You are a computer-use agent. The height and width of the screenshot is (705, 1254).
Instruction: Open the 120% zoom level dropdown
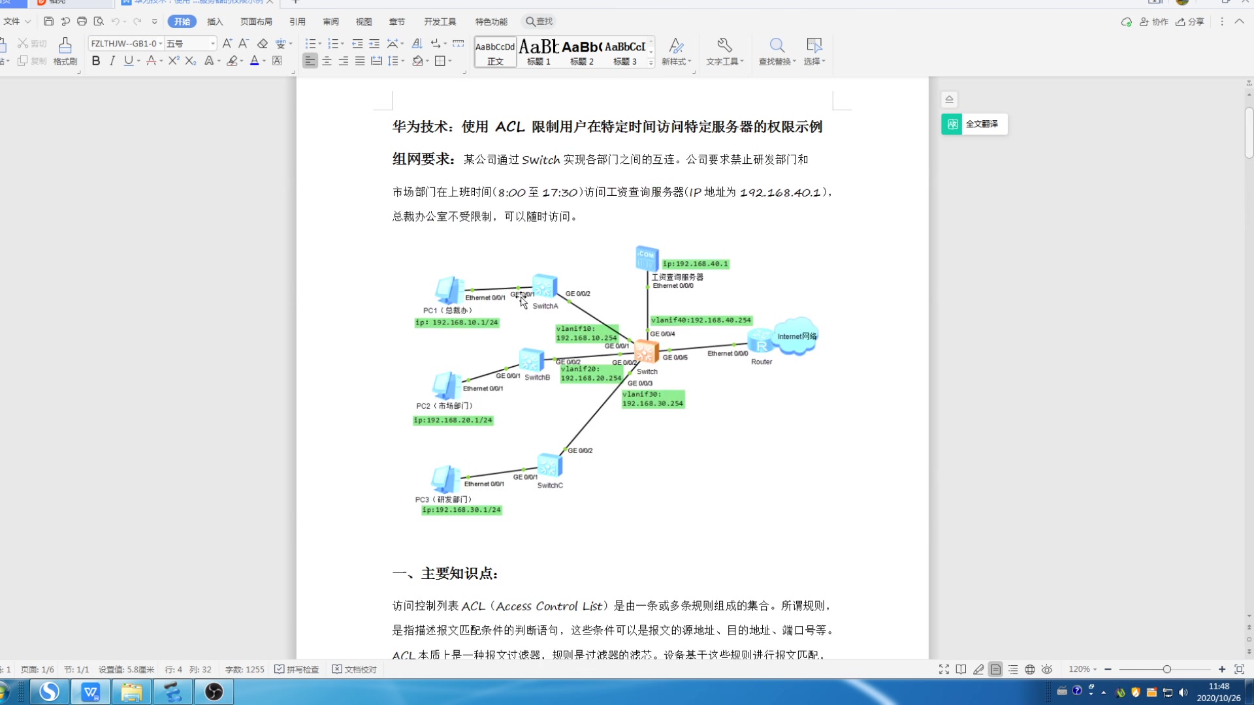tap(1082, 669)
